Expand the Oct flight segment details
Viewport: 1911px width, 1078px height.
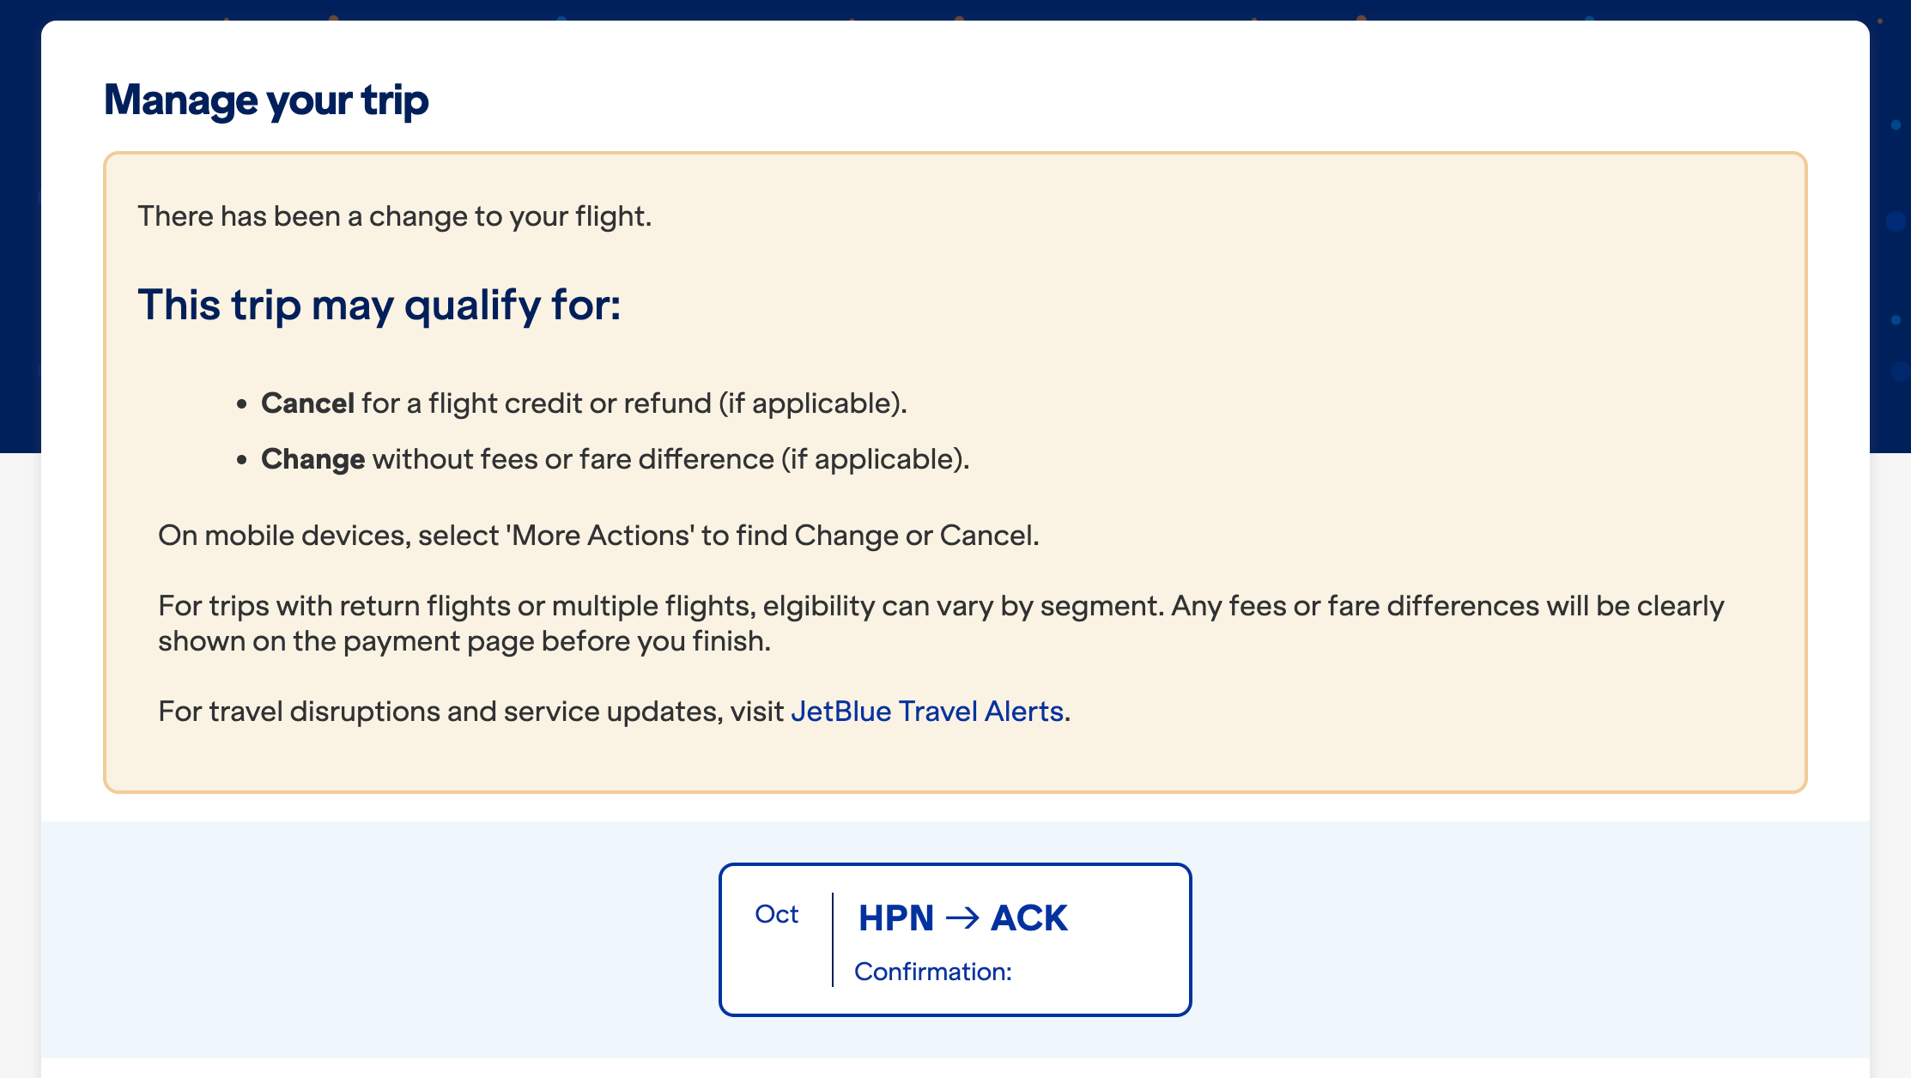(955, 940)
